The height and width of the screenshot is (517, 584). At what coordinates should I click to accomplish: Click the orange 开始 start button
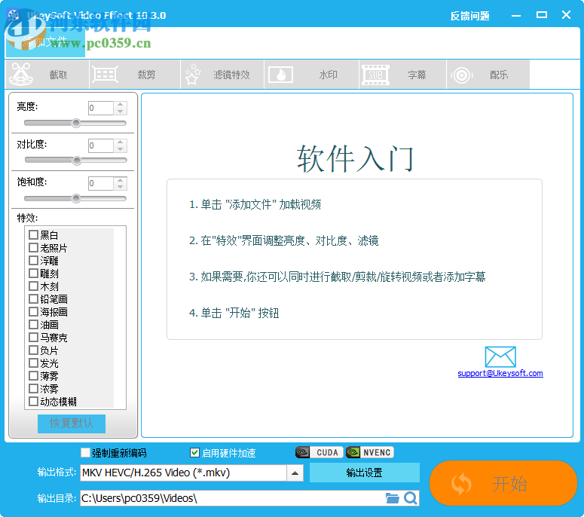(503, 484)
